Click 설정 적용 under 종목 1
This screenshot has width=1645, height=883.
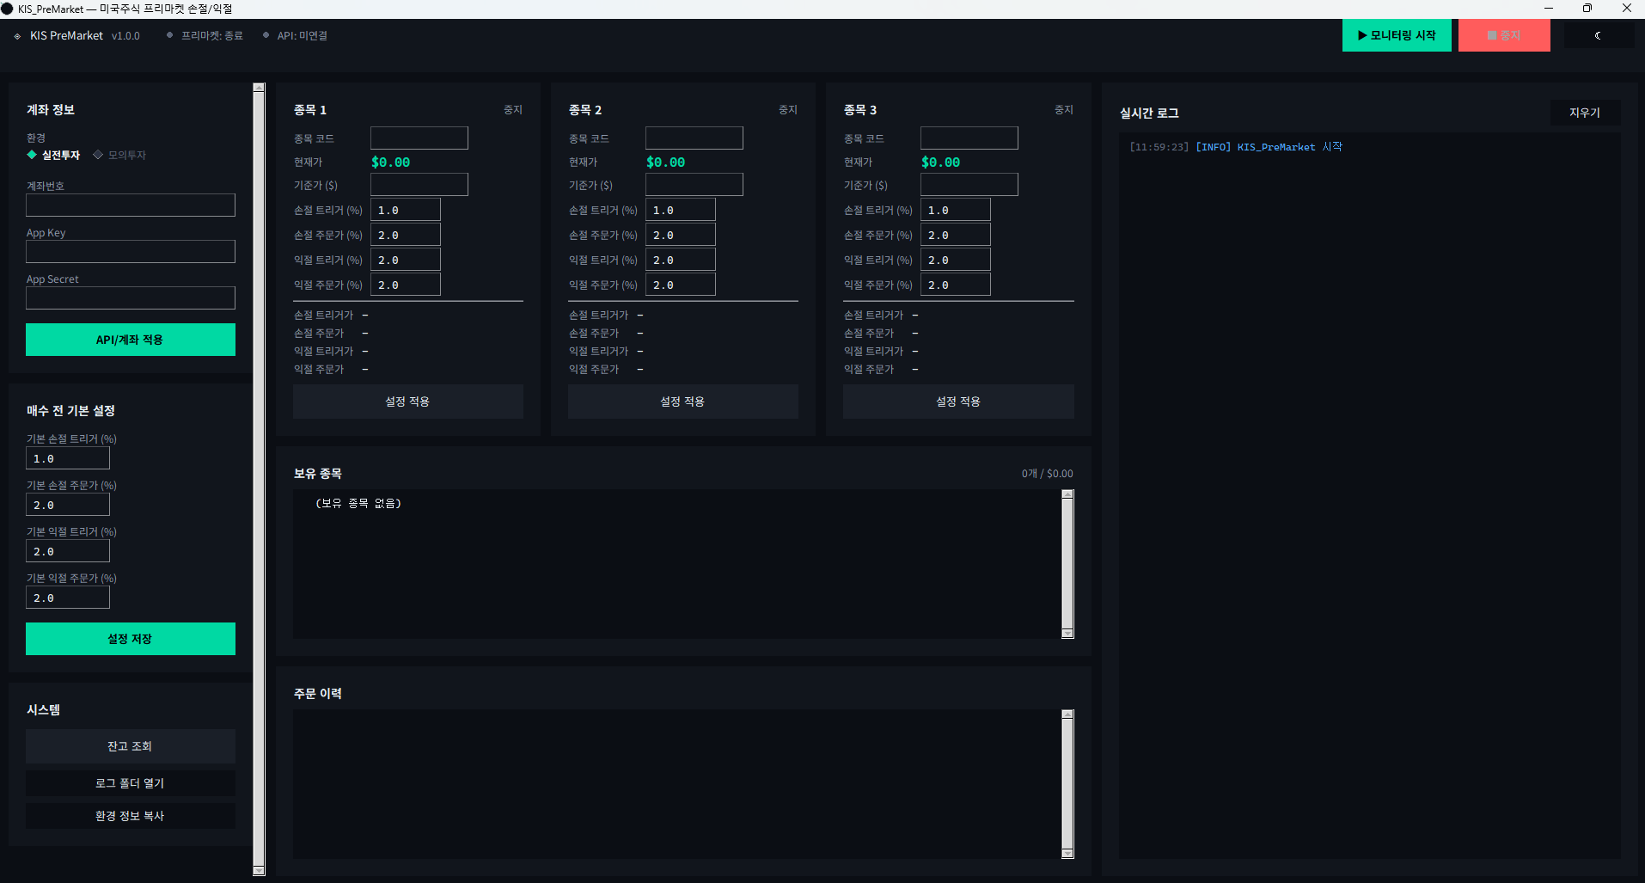coord(408,402)
